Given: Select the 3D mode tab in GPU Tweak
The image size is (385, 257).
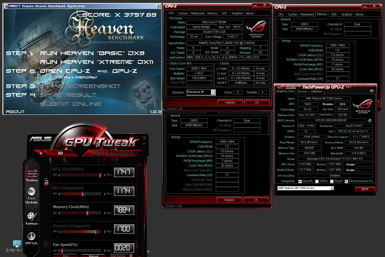Looking at the screenshot, I should pyautogui.click(x=60, y=153).
